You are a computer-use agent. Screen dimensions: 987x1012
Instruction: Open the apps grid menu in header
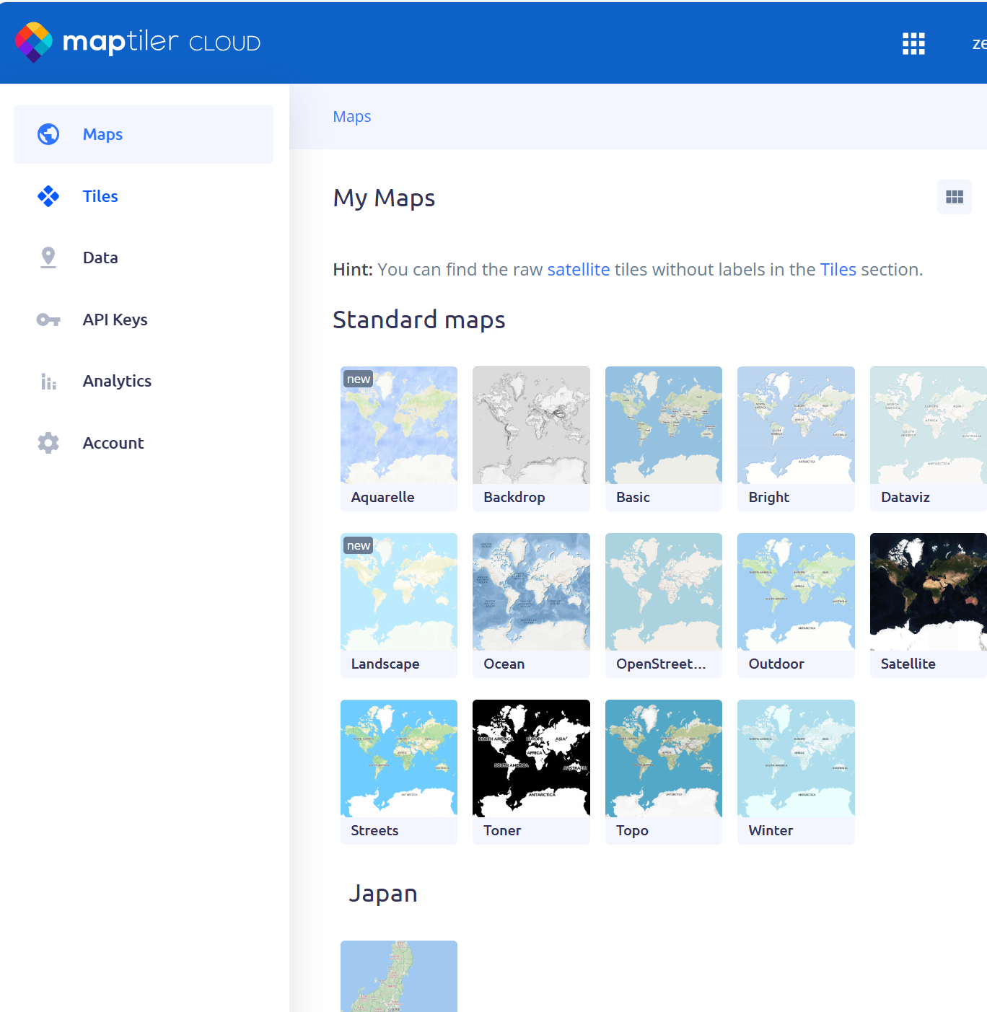tap(913, 43)
